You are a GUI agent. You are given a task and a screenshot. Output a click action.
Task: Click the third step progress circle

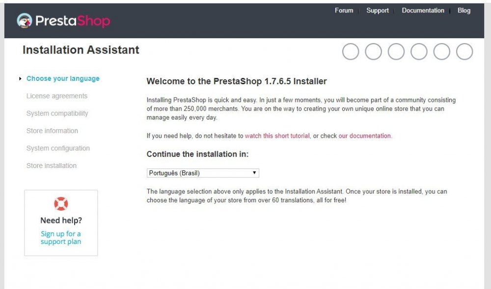coord(396,51)
